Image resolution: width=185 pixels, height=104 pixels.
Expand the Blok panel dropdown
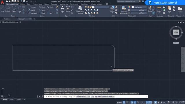click(x=114, y=16)
